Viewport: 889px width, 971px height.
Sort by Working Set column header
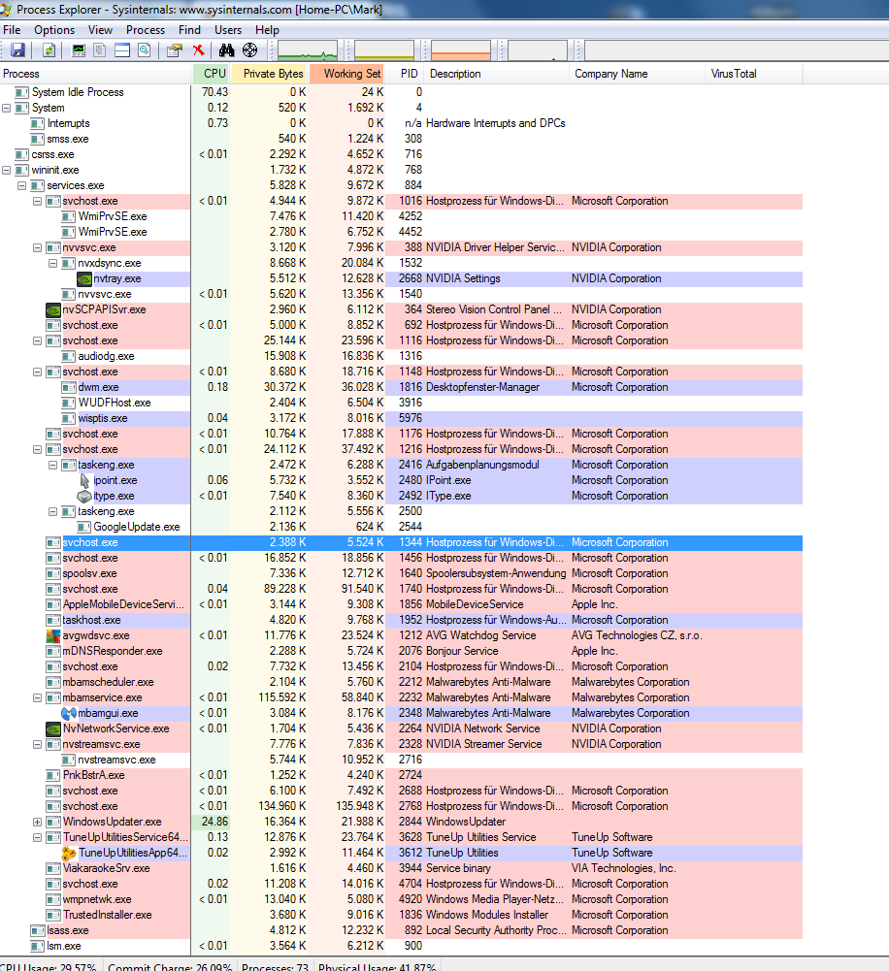tap(346, 74)
